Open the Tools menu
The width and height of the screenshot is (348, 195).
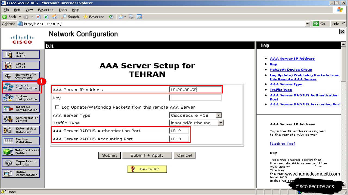coord(63,10)
